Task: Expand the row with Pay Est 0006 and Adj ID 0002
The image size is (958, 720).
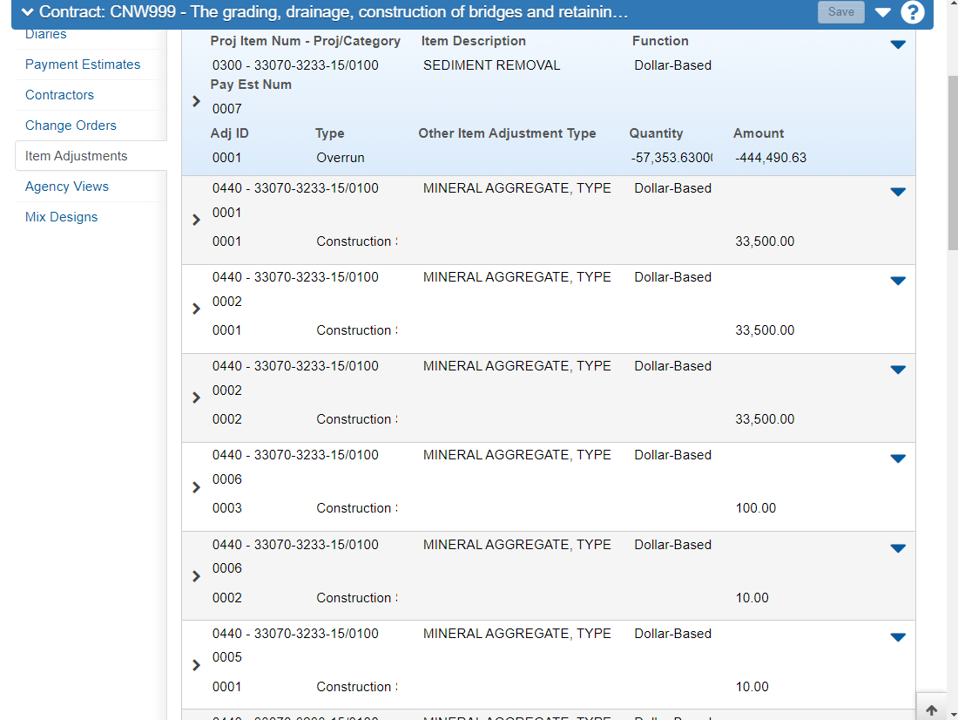Action: [196, 576]
